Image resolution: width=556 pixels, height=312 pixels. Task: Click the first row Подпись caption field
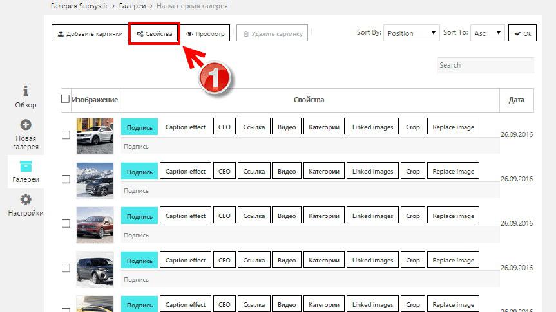coord(309,146)
